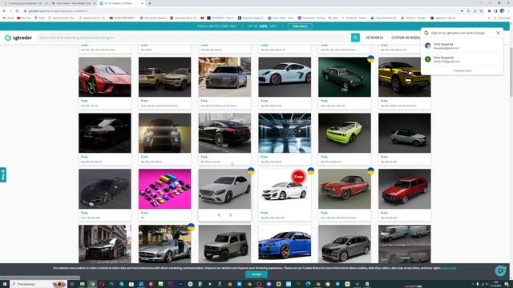Screen dimensions: 513x288
Task: Click Ukraine flag badge on white Mazda card
Action: pyautogui.click(x=310, y=170)
